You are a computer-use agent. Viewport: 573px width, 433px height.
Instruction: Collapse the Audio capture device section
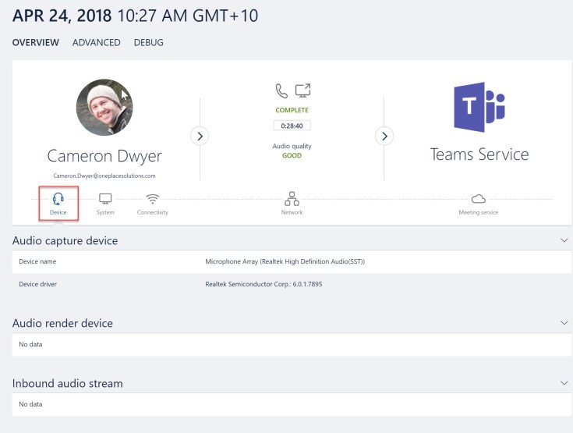(x=564, y=241)
